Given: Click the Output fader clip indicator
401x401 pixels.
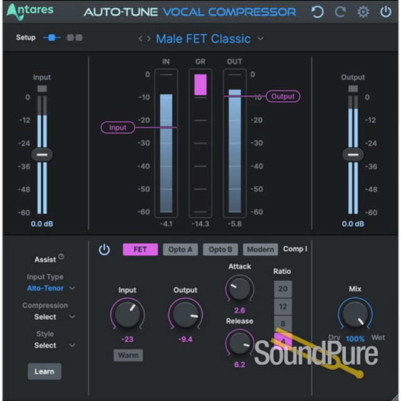Looking at the screenshot, I should (353, 88).
